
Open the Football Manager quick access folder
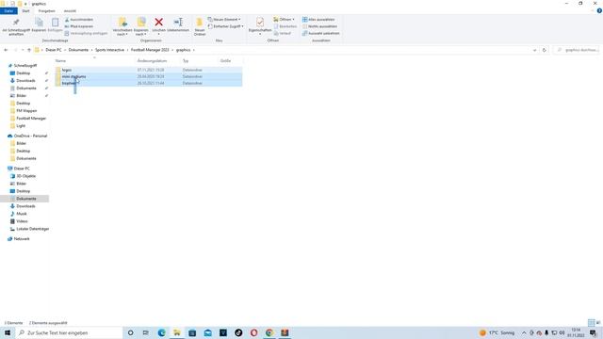(31, 119)
